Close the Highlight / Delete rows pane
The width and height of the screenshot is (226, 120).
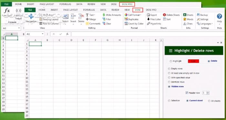click(221, 43)
